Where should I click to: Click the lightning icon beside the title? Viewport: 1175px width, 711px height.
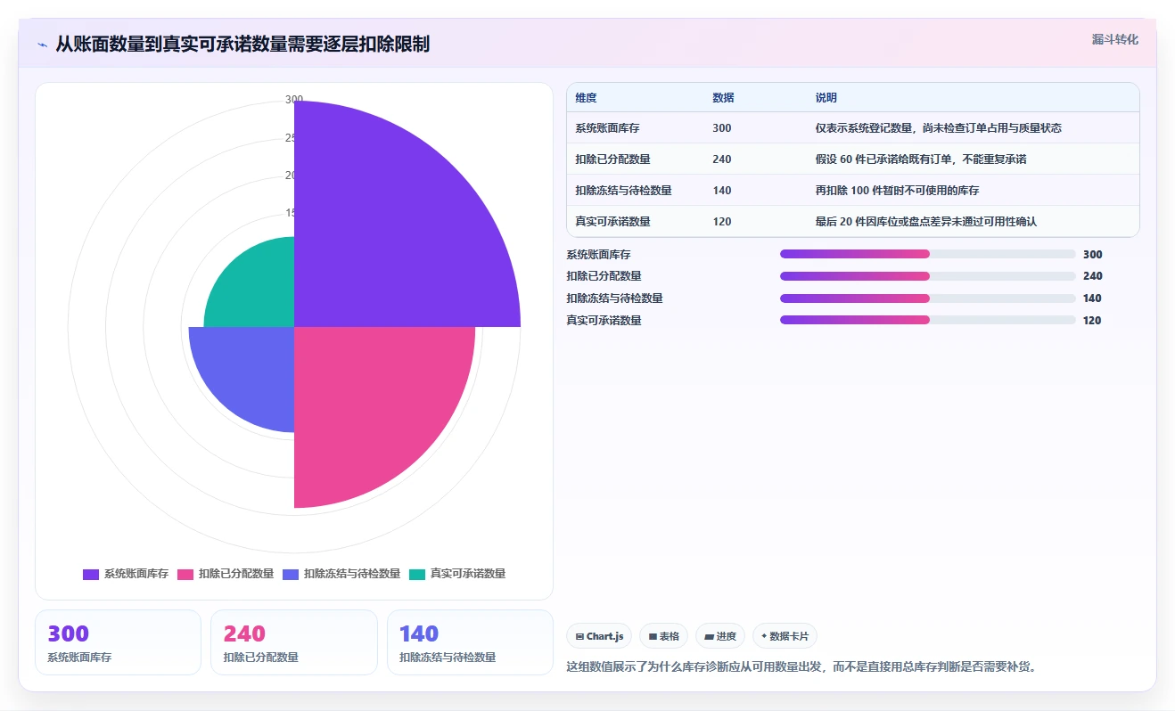point(43,44)
